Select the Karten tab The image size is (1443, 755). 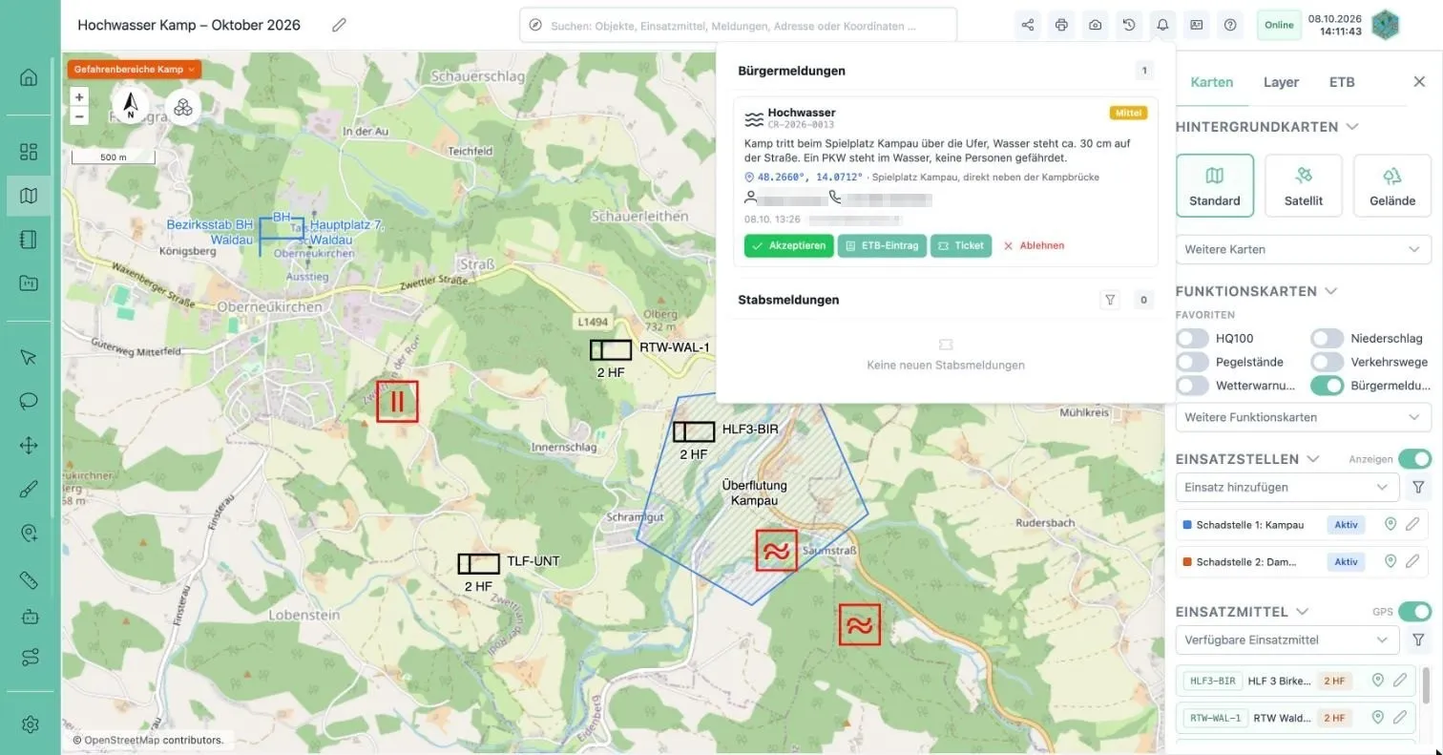1212,82
